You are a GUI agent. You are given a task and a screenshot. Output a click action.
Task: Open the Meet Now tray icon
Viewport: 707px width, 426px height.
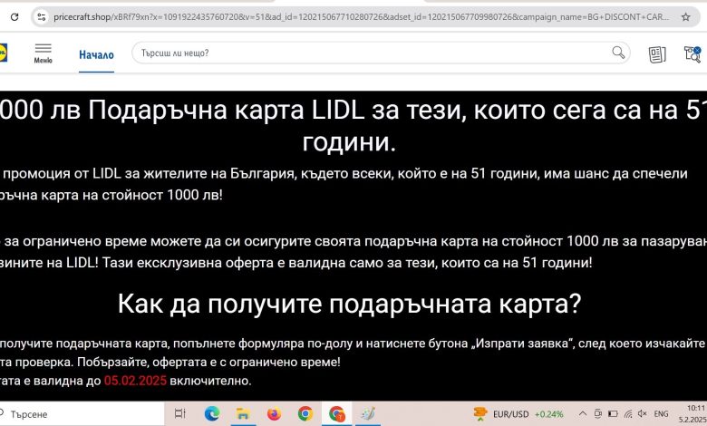[x=598, y=414]
